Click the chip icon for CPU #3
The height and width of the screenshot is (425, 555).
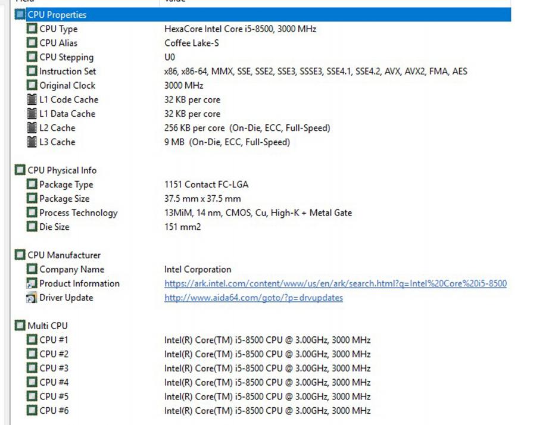pyautogui.click(x=32, y=368)
